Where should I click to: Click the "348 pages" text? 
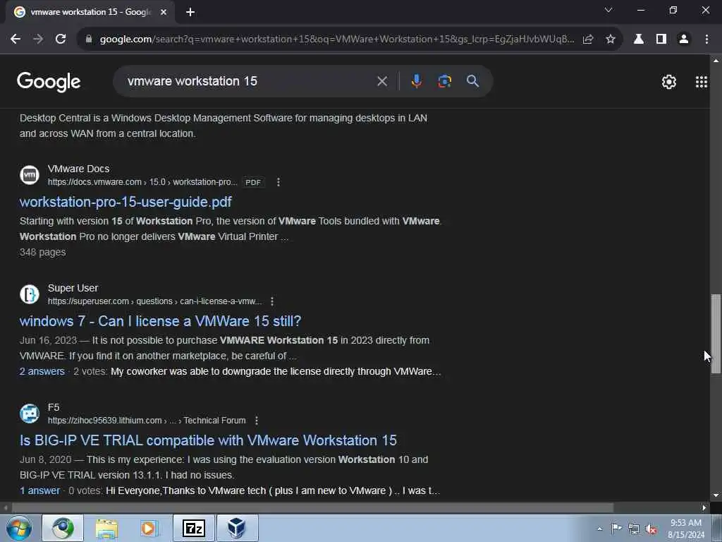(43, 253)
